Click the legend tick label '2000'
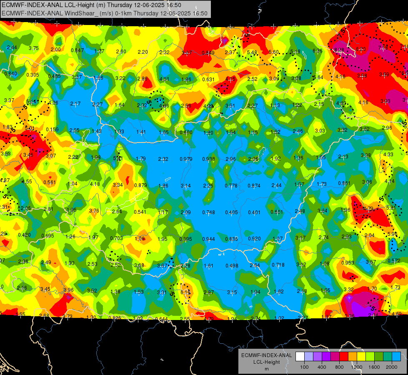 [392, 367]
